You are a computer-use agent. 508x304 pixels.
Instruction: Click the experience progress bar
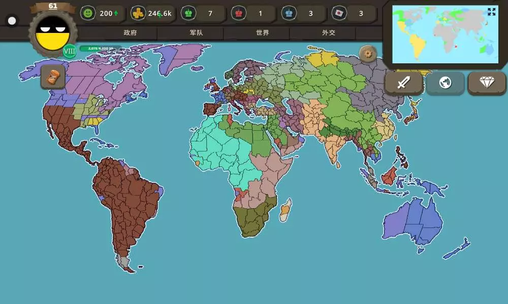point(100,48)
